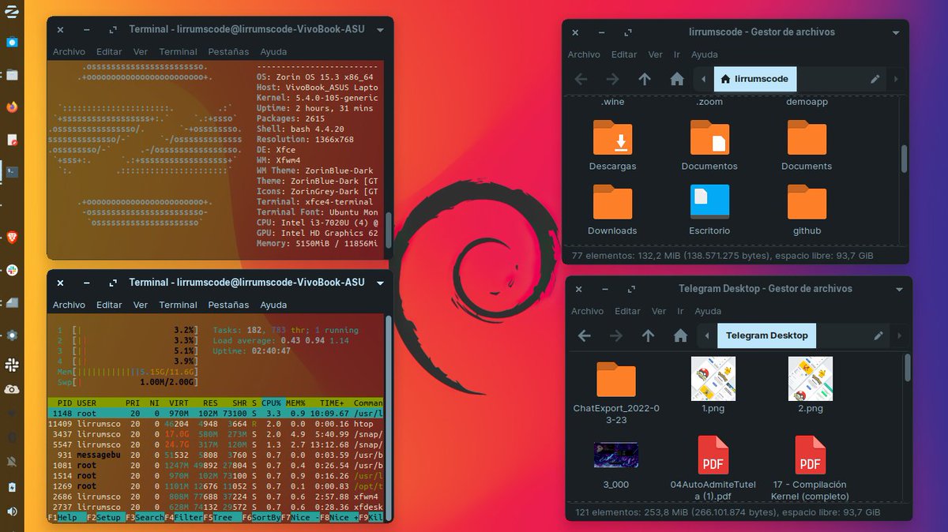Screen dimensions: 948x532
Task: Go back in Telegram Desktop file manager
Action: pos(585,335)
